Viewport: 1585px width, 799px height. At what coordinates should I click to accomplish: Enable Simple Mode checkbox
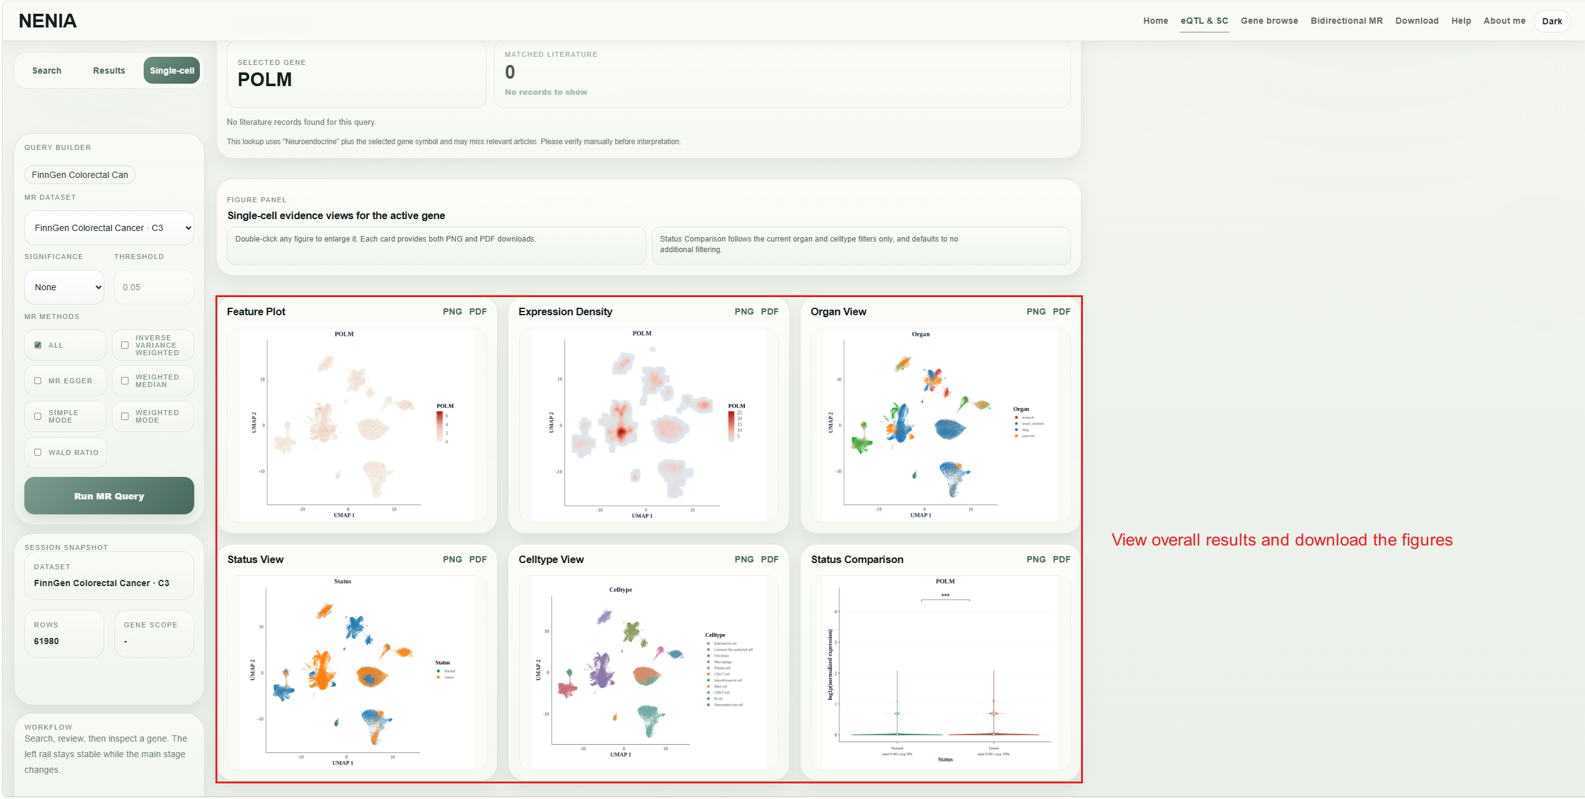tap(38, 416)
